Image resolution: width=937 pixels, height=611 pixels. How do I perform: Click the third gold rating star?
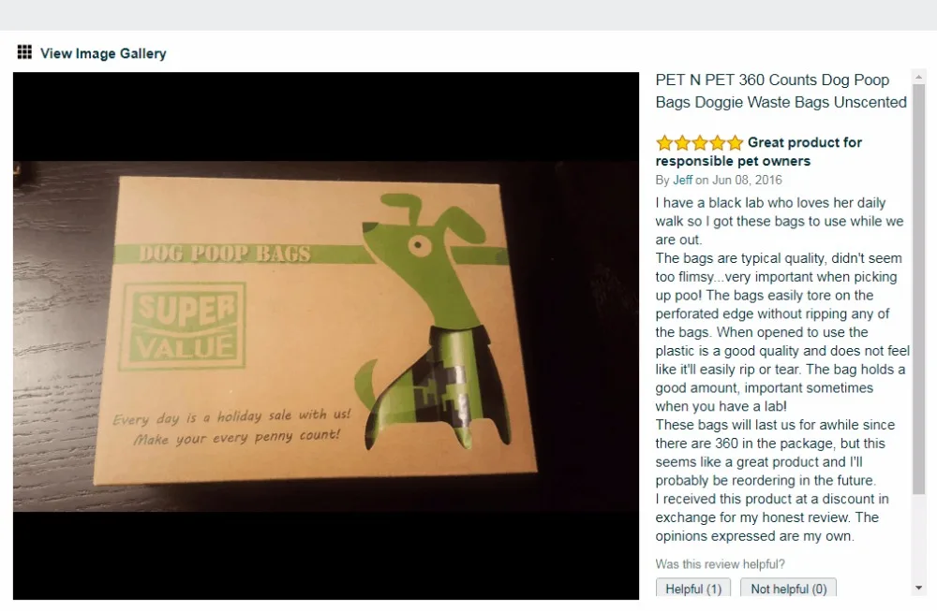699,142
